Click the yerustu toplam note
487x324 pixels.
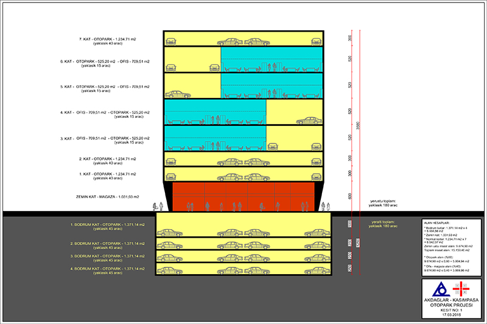coord(383,203)
